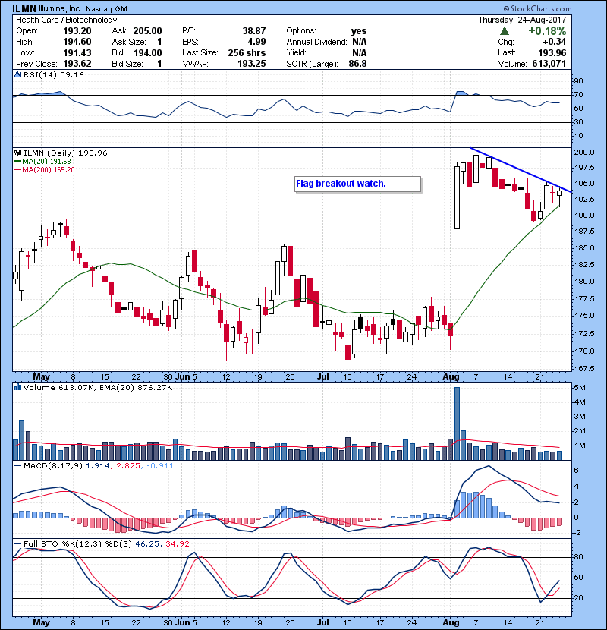Image resolution: width=607 pixels, height=630 pixels.
Task: Select the 'Health Care / Biotechnology' sector text
Action: coord(66,20)
